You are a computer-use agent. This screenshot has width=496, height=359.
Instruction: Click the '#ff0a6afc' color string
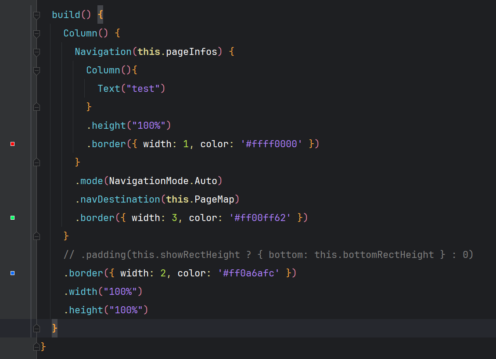tap(248, 273)
